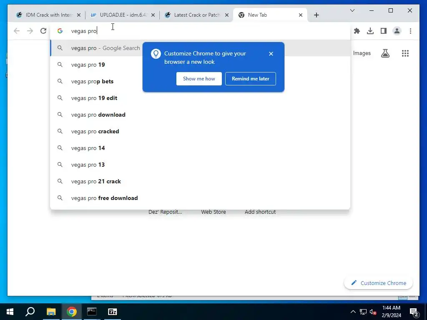The image size is (427, 320).
Task: Select suggestion vegas pro 19 edit
Action: click(200, 98)
